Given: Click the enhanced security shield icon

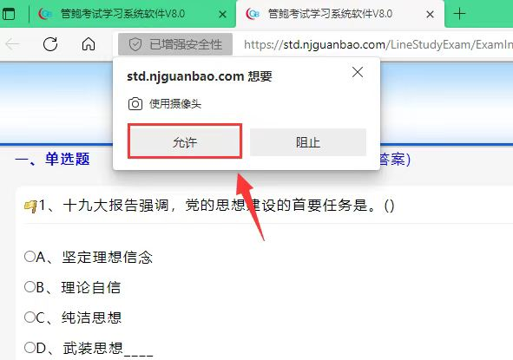Looking at the screenshot, I should tap(135, 44).
